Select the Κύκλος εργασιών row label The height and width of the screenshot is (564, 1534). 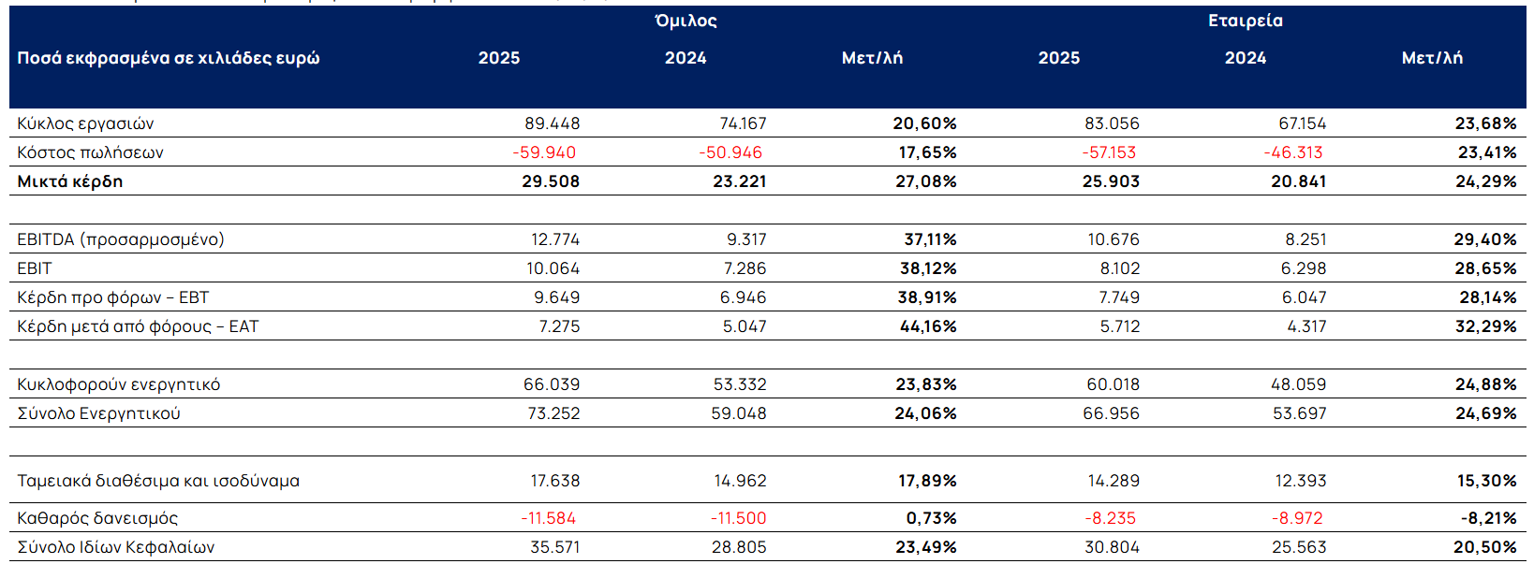[x=85, y=123]
